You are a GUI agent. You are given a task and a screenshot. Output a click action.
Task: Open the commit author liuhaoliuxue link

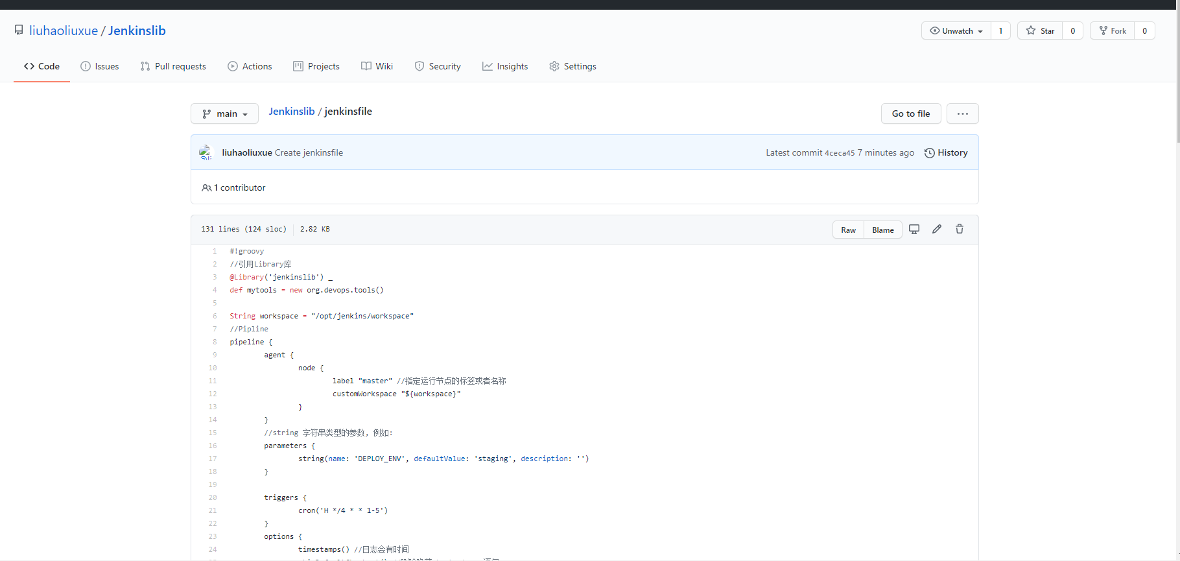tap(247, 152)
